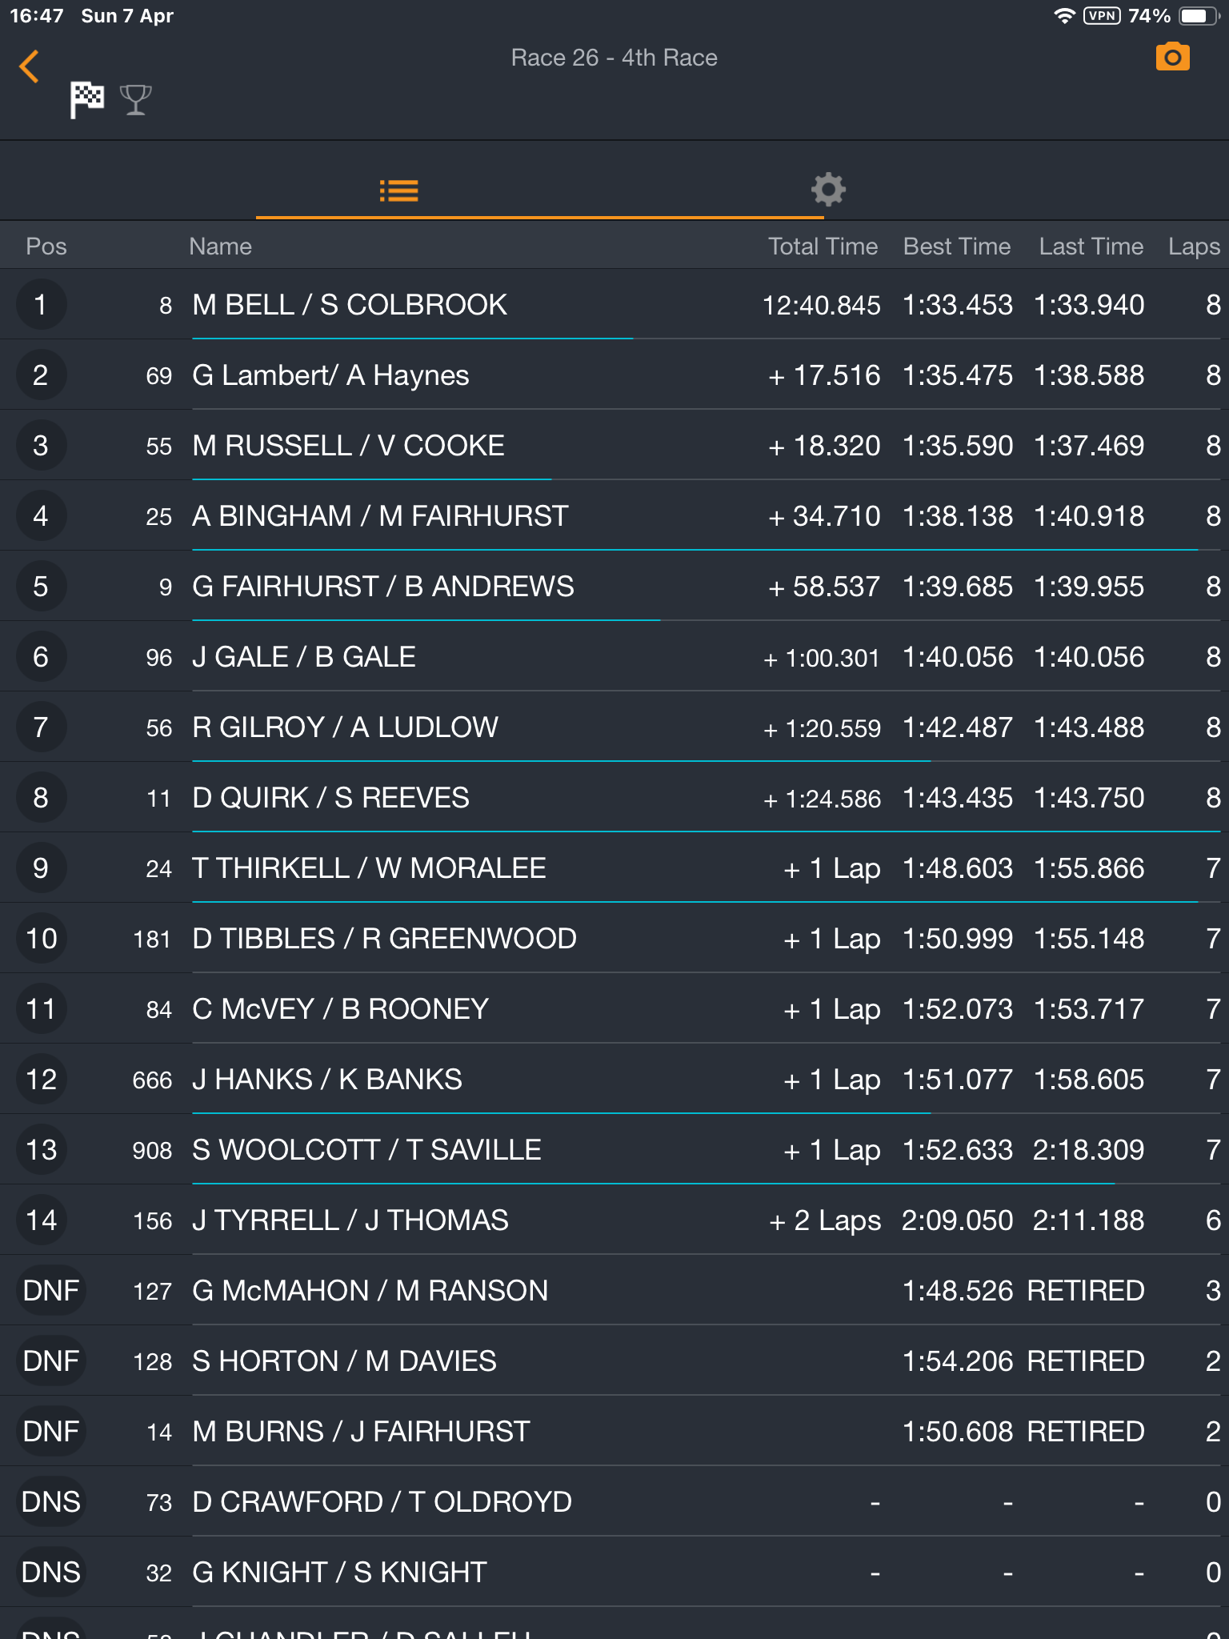Switch to the list view tab

398,190
